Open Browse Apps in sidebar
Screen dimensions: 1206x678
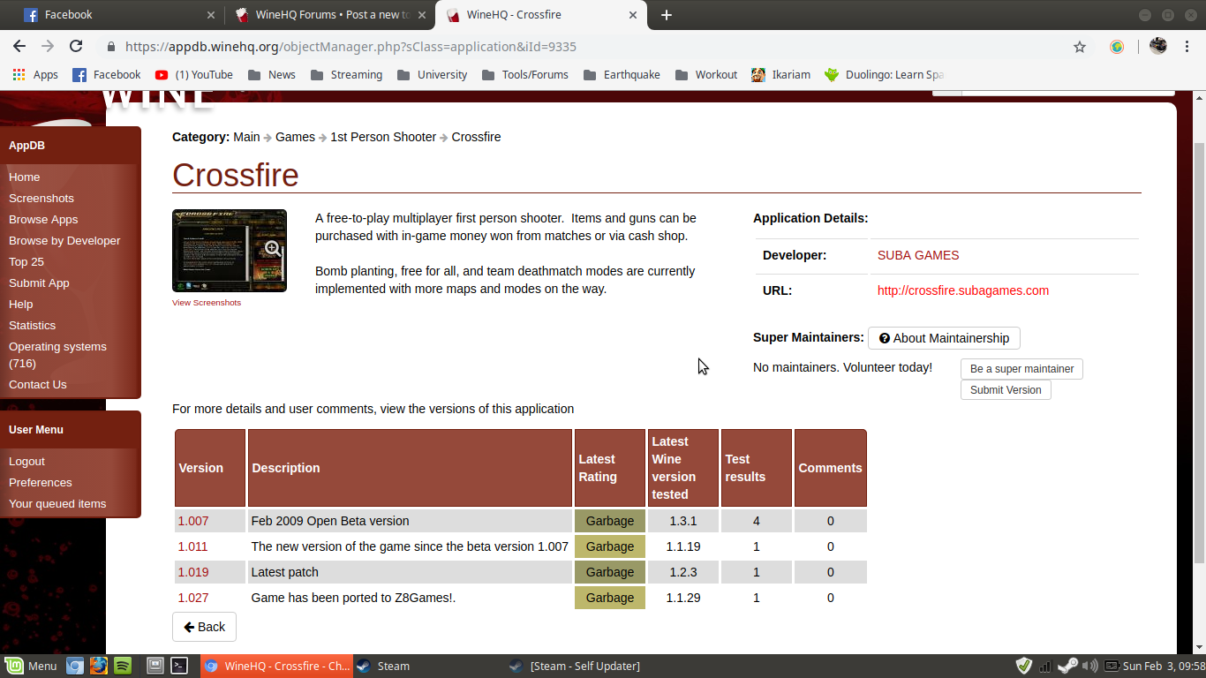(43, 220)
